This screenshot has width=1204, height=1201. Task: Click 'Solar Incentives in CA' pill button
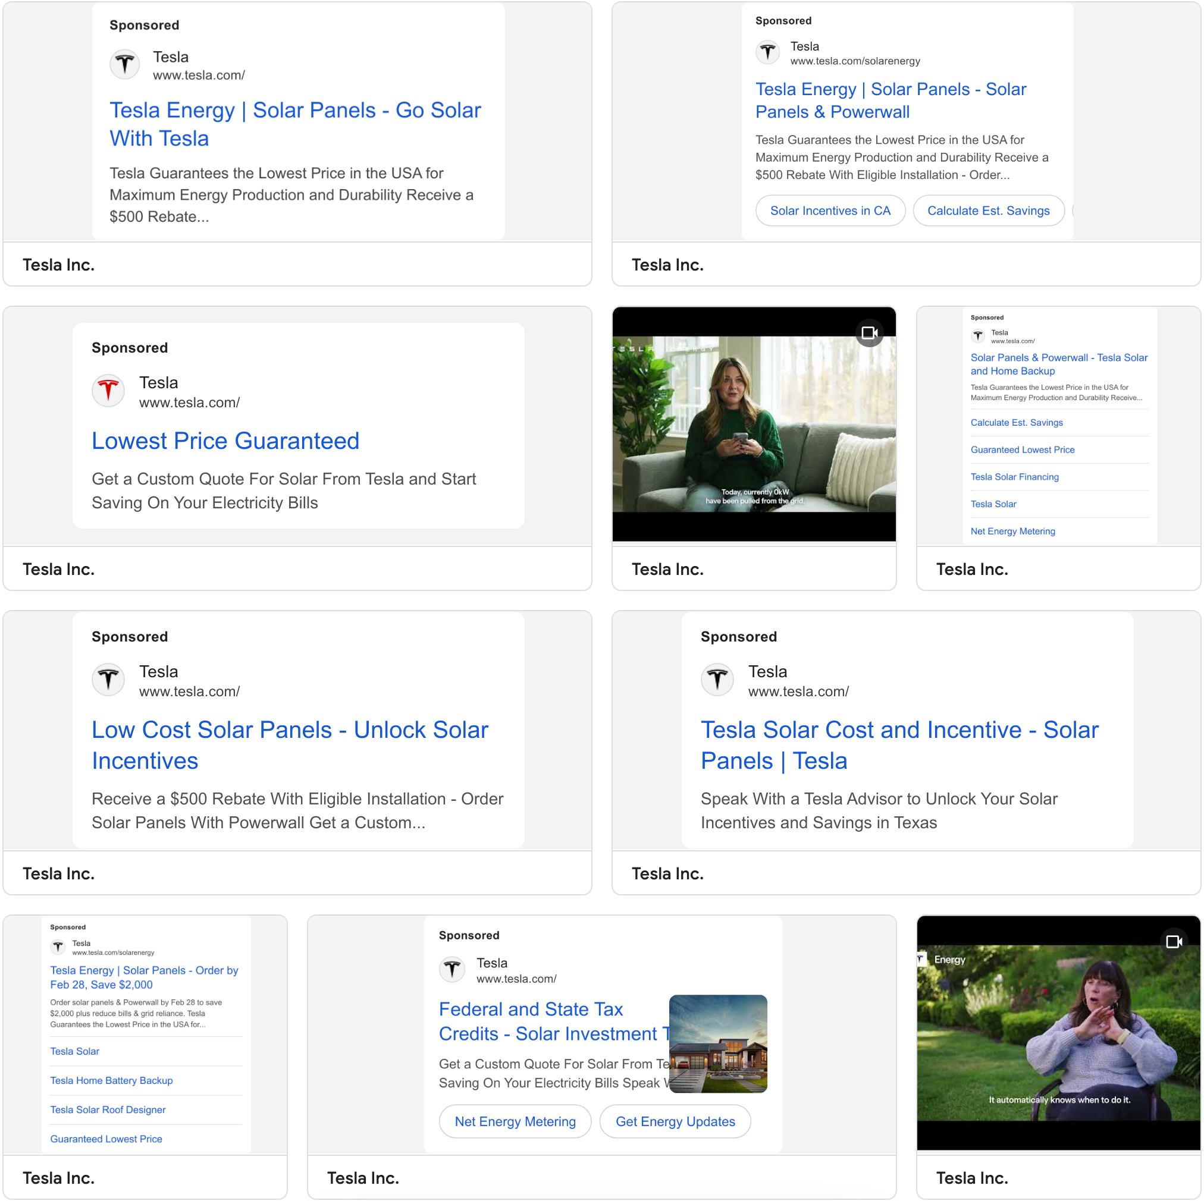tap(830, 210)
